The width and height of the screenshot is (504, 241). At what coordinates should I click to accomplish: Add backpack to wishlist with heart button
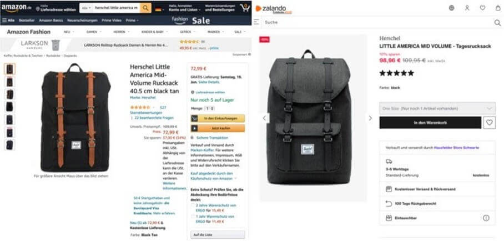(x=489, y=123)
